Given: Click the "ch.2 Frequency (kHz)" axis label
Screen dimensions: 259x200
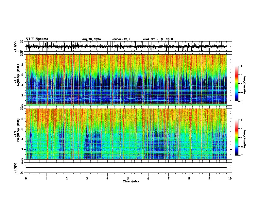Looking at the screenshot, I should pos(17,130).
